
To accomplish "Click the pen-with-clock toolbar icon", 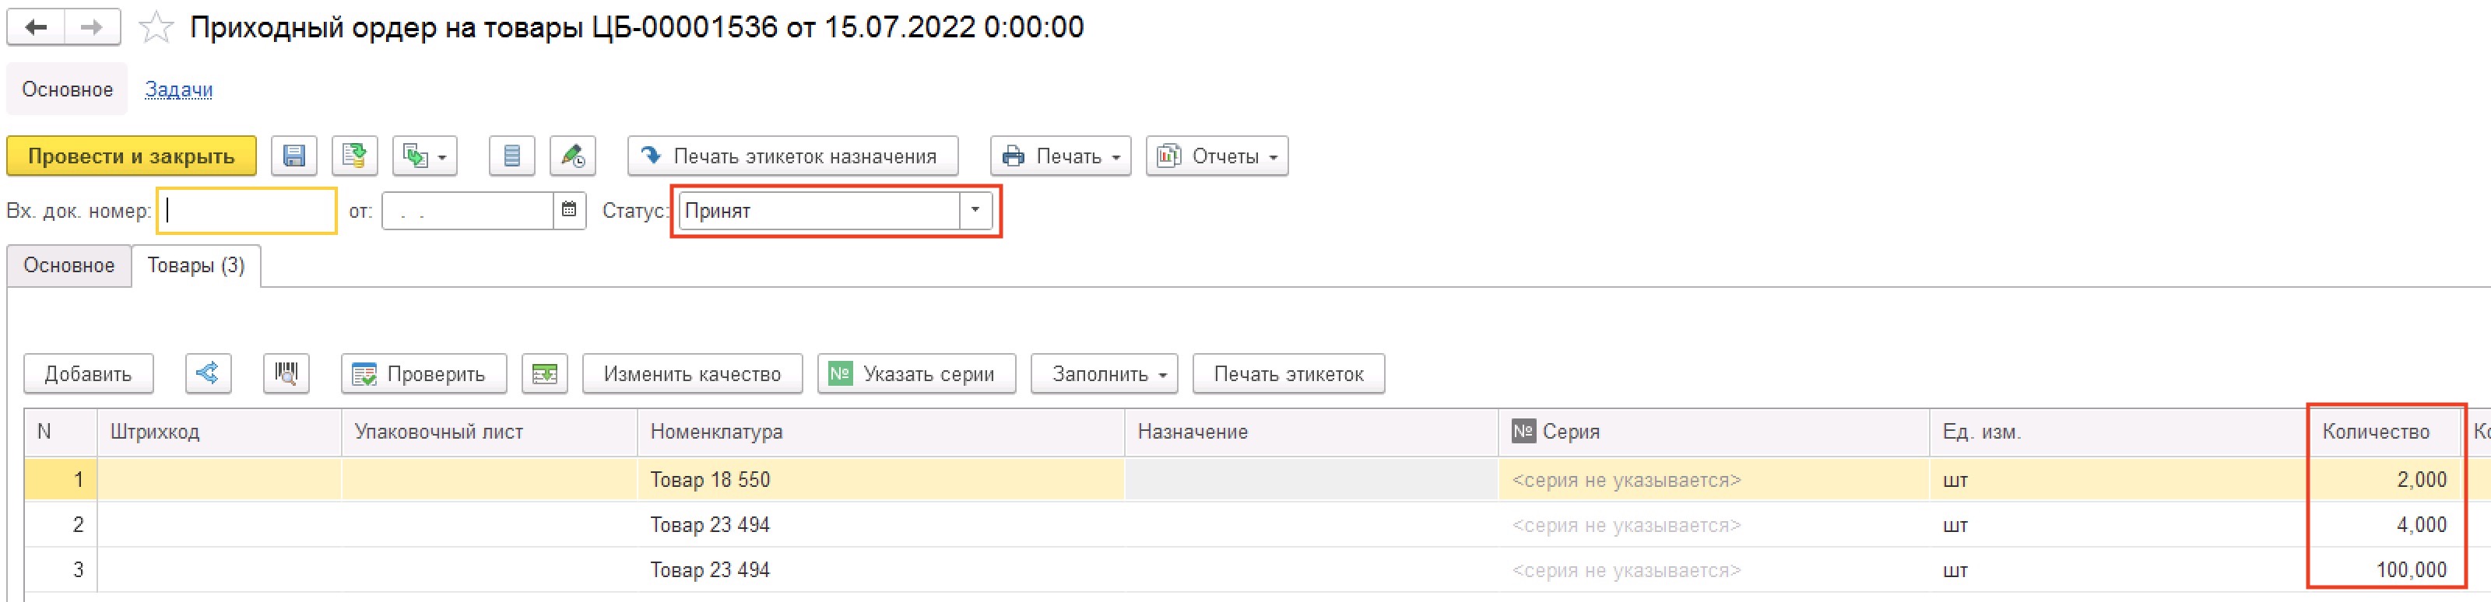I will pyautogui.click(x=572, y=156).
